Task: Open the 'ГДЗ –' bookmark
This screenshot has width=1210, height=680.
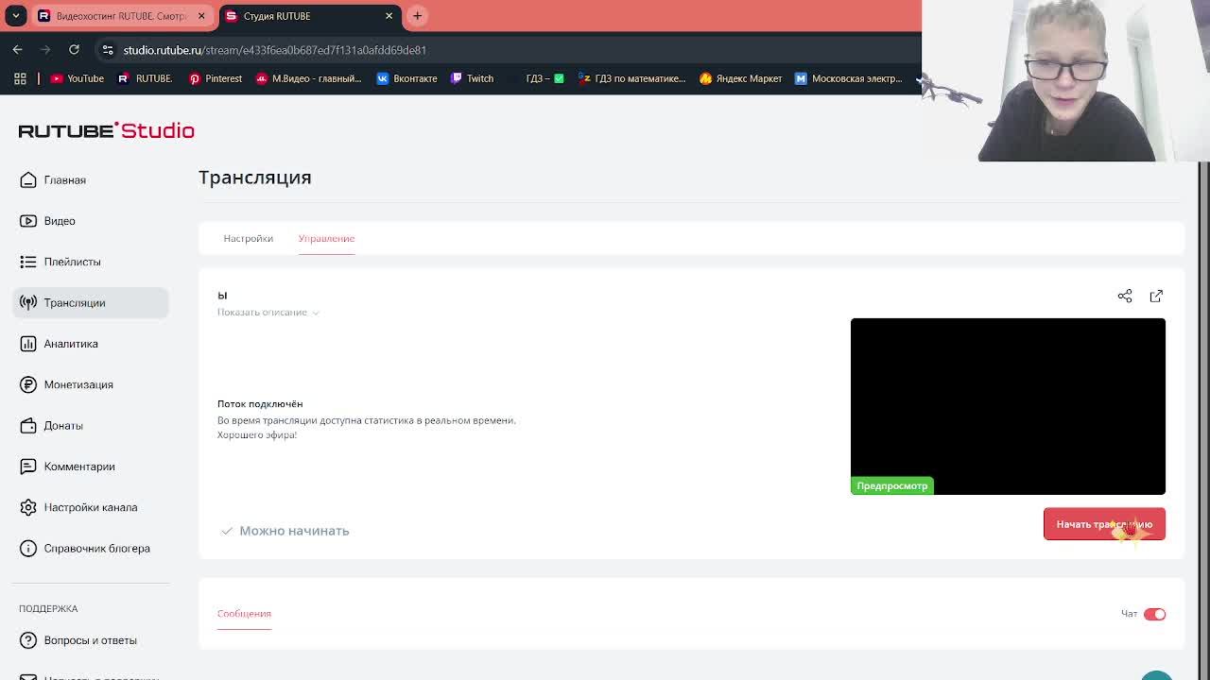Action: 544,78
